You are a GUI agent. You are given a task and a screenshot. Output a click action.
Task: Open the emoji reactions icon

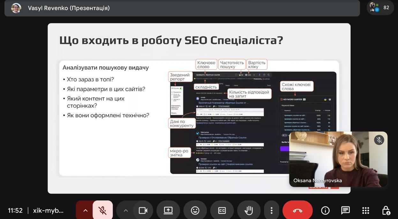pyautogui.click(x=195, y=210)
